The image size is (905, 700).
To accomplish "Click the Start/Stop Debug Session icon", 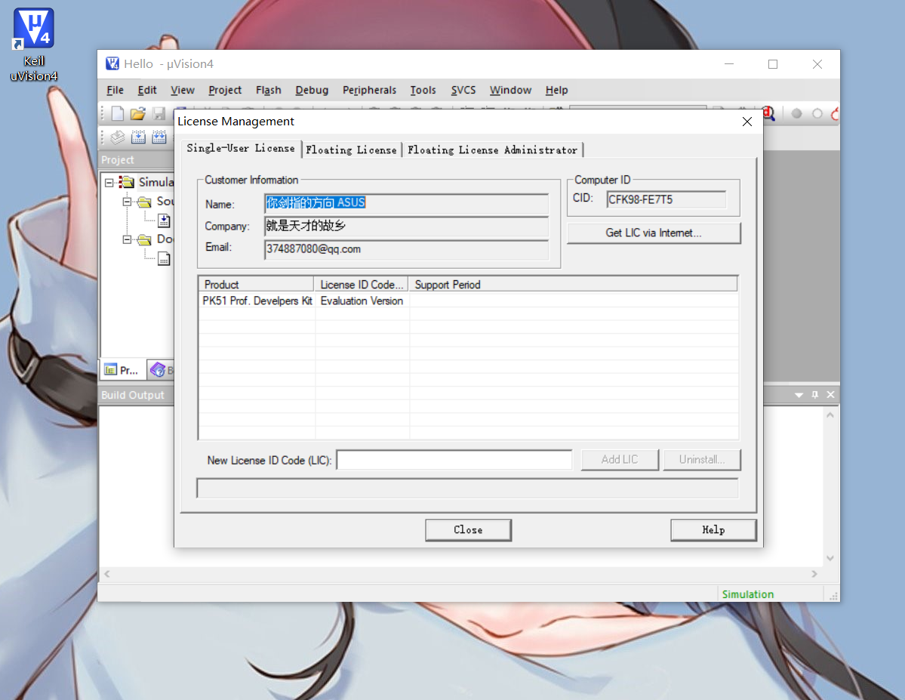I will pyautogui.click(x=769, y=113).
